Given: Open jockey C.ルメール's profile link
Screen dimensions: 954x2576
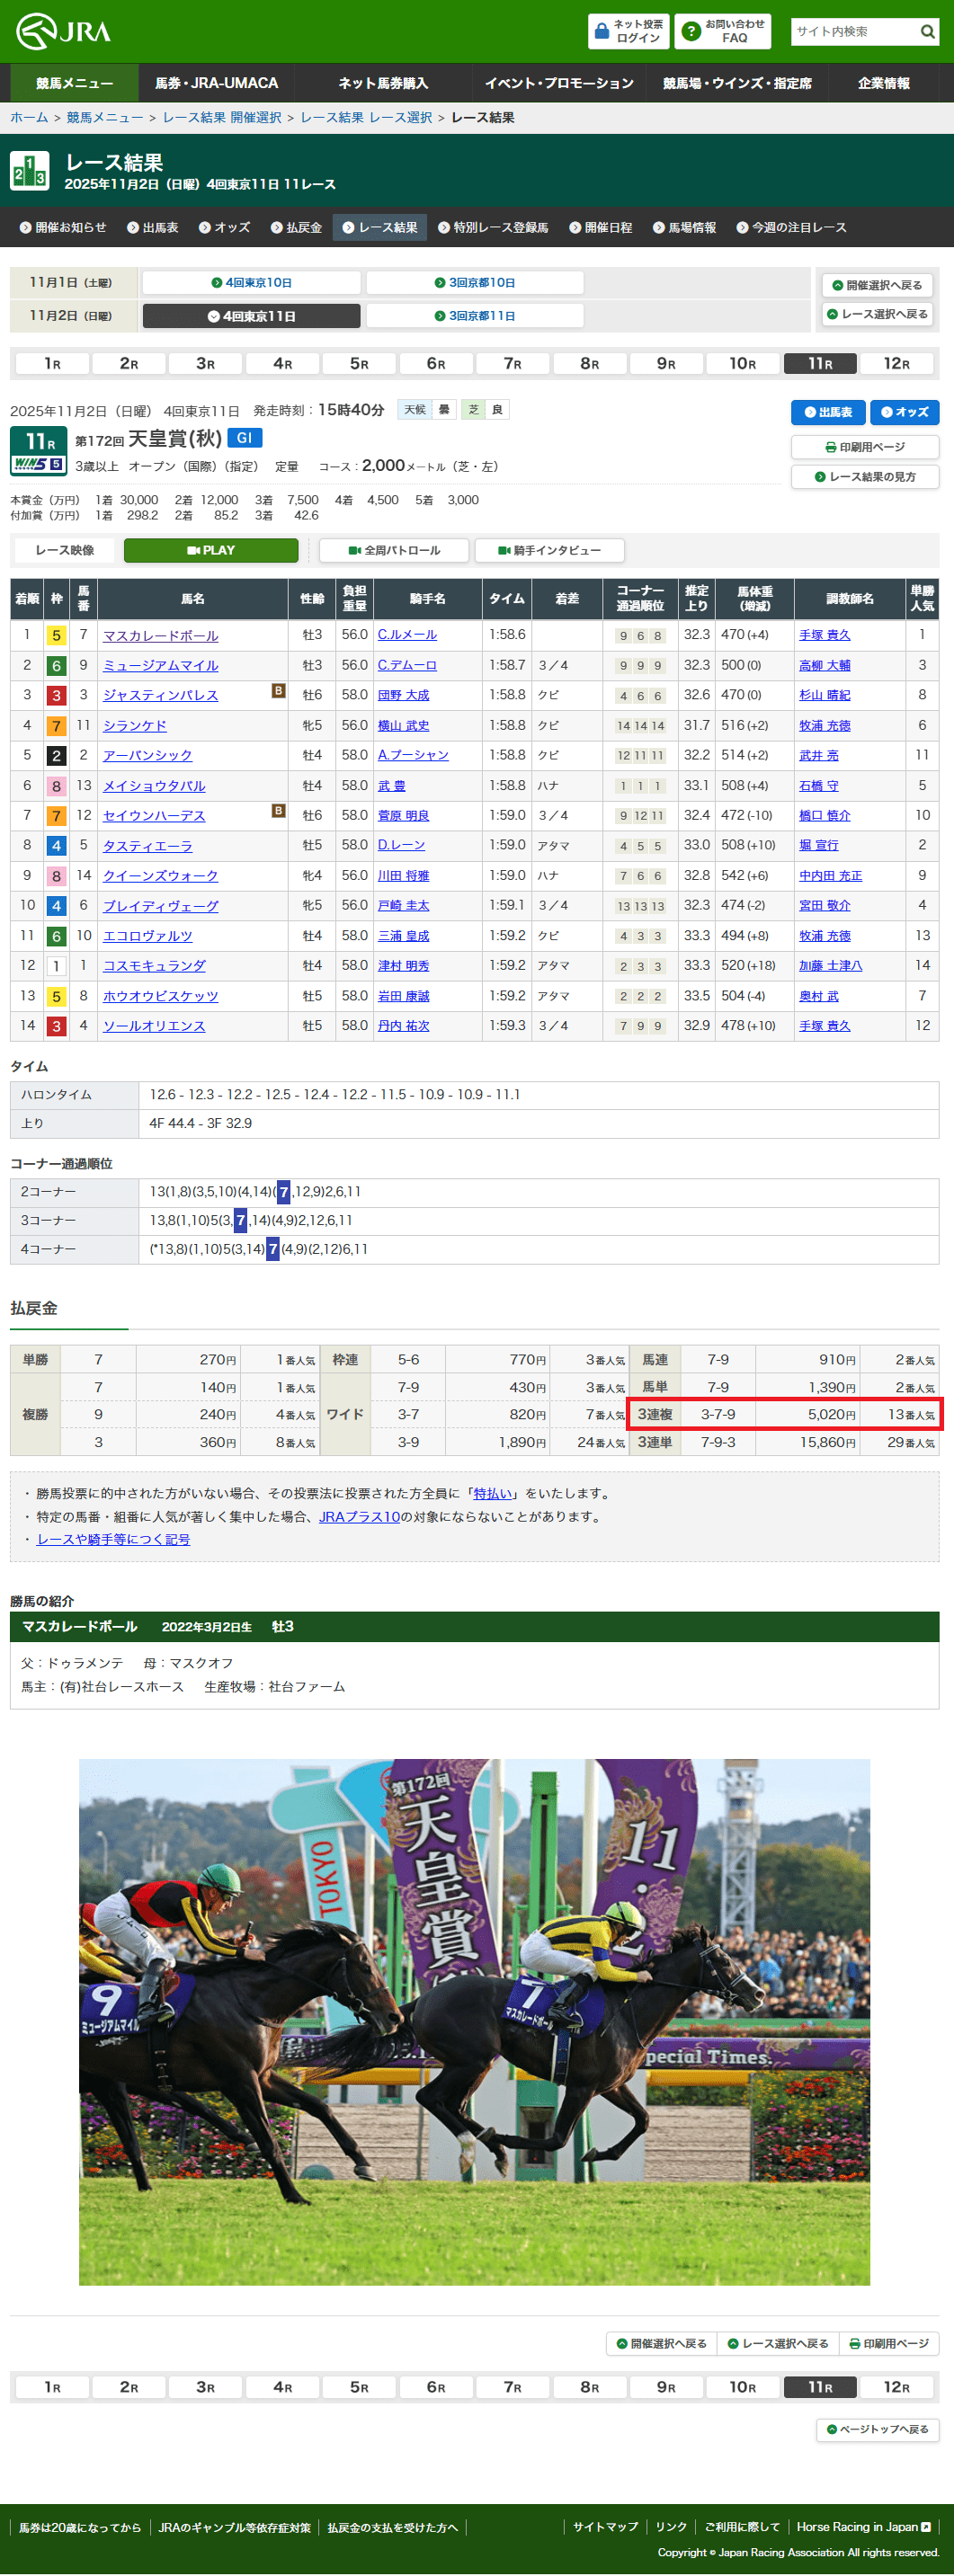Looking at the screenshot, I should click(407, 635).
